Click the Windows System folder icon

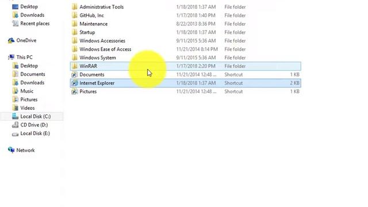coord(75,57)
